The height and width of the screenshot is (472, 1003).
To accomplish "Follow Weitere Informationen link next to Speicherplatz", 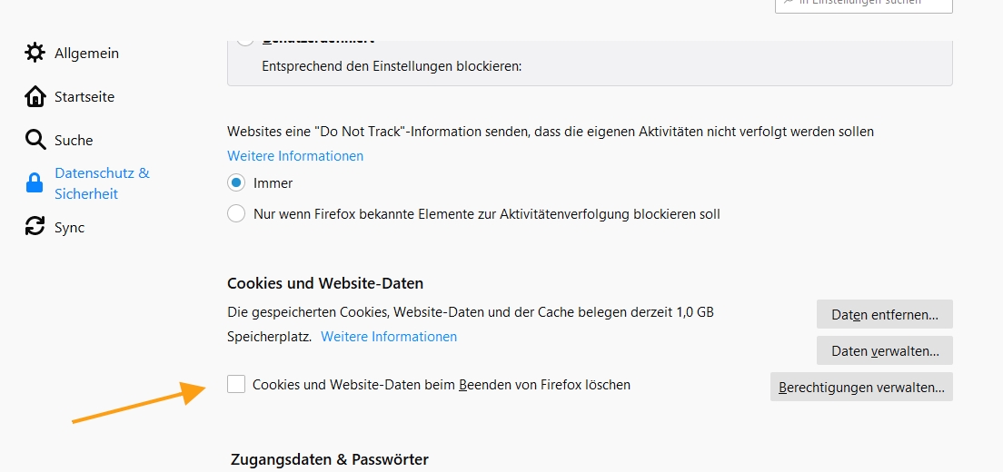I will coord(389,337).
